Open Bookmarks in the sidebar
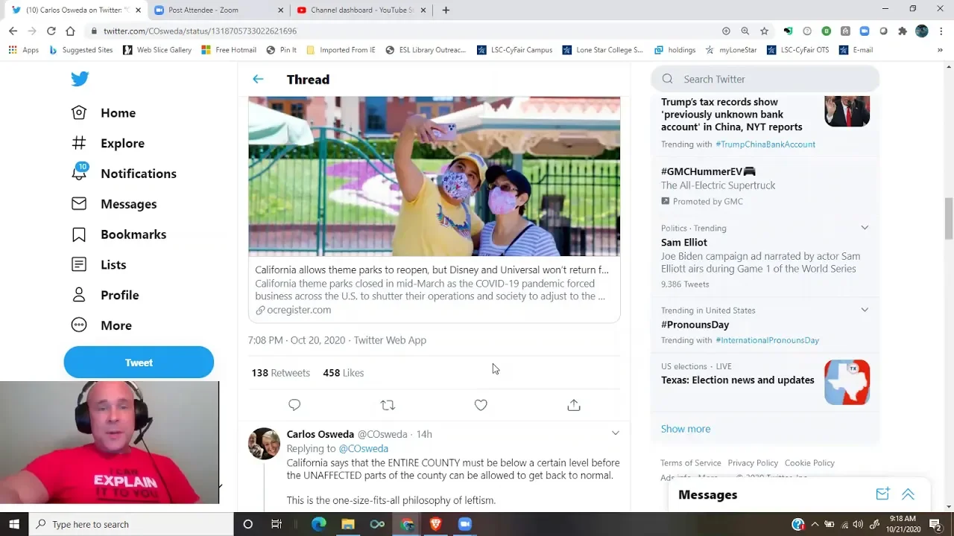Image resolution: width=954 pixels, height=536 pixels. pos(133,234)
